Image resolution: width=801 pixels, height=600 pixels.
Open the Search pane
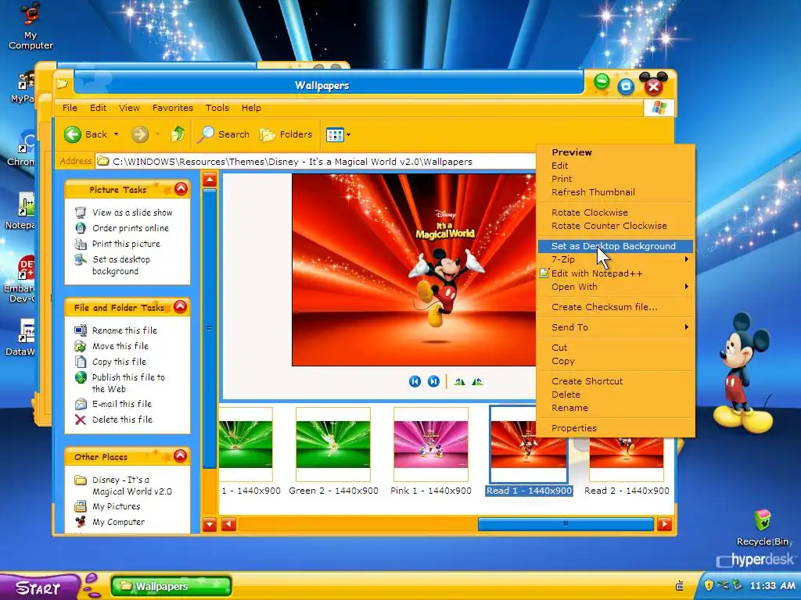[x=223, y=134]
